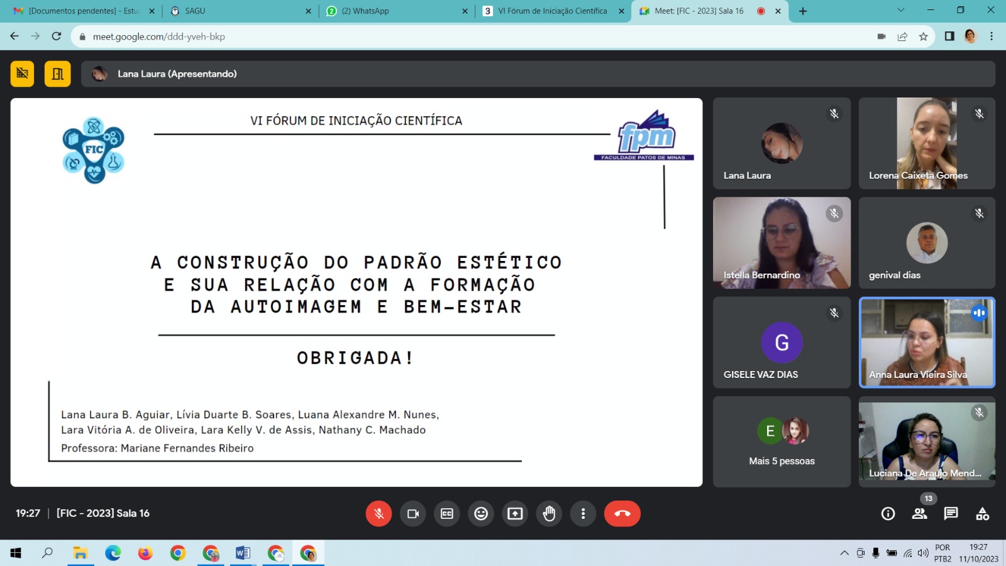Open the activities shapes icon
Image resolution: width=1006 pixels, height=566 pixels.
(982, 514)
